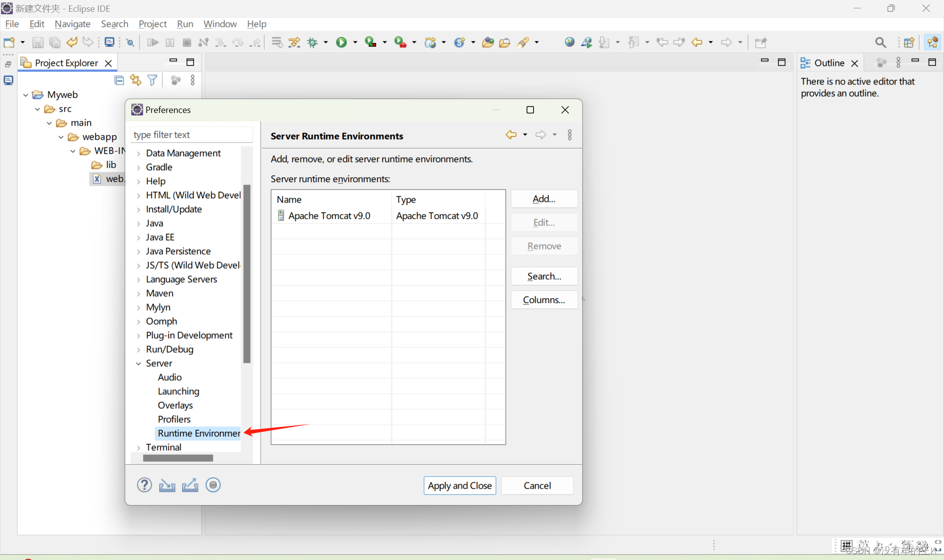944x560 pixels.
Task: Open Run button dropdown arrow
Action: pos(355,43)
